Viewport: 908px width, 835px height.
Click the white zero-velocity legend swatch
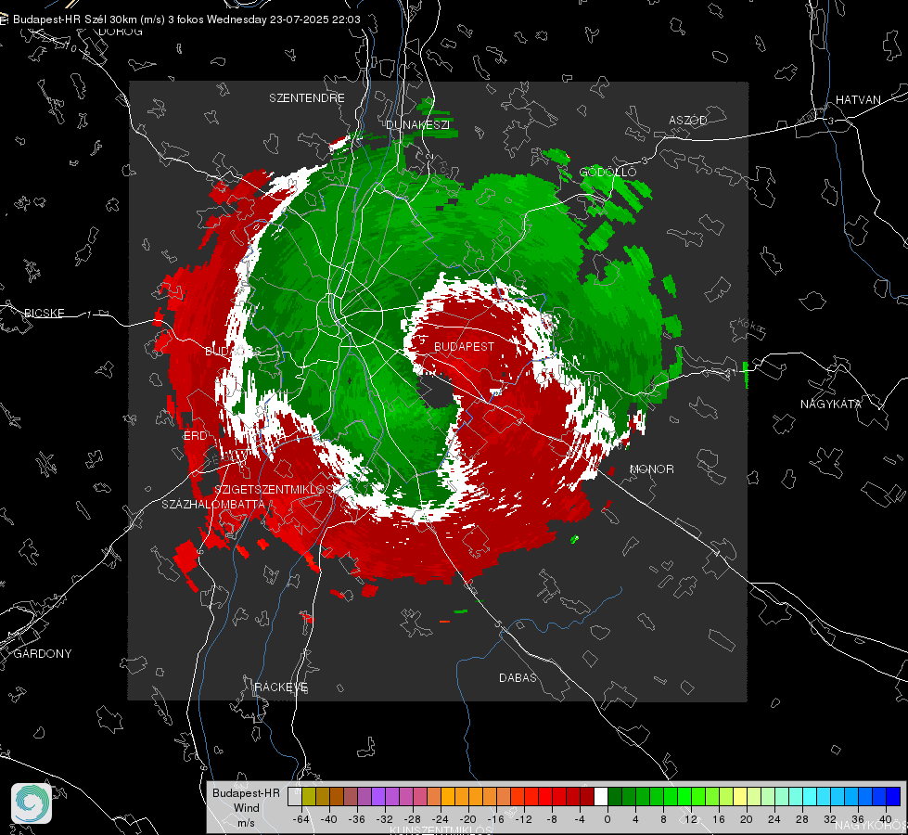[601, 797]
